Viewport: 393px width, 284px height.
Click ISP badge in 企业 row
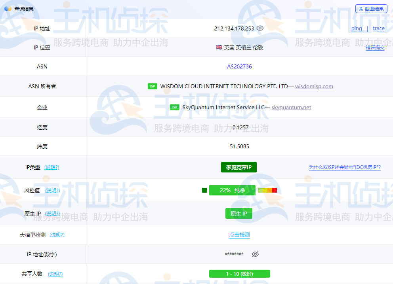[174, 107]
